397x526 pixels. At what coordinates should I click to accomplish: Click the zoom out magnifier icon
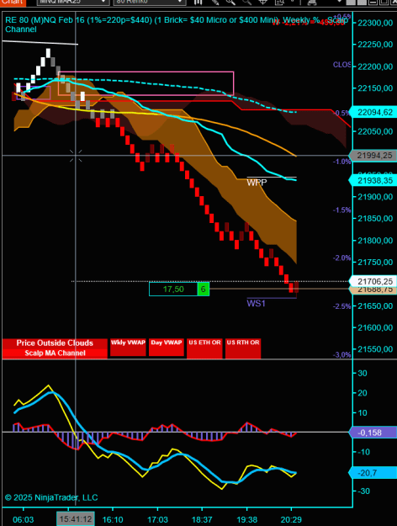(246, 2)
